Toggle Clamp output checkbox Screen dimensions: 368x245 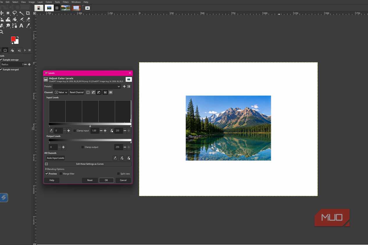90,147
